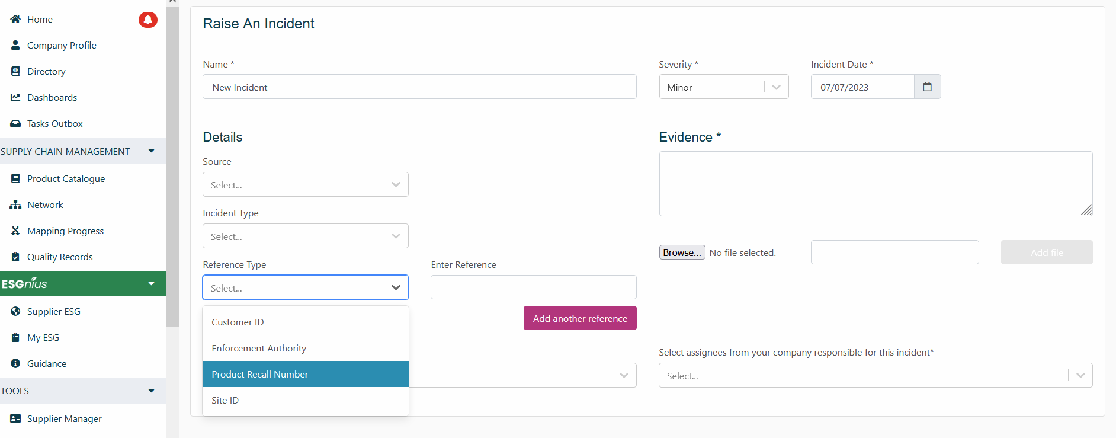Click the Add another reference button
This screenshot has height=438, width=1116.
pyautogui.click(x=579, y=318)
